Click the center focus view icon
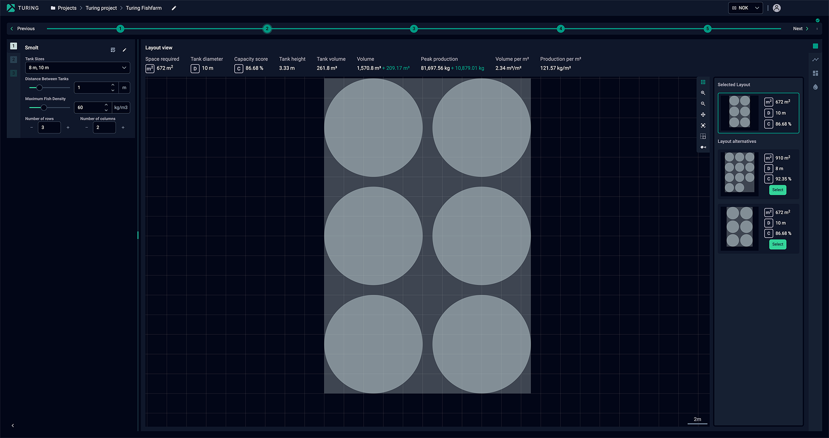Viewport: 829px width, 438px height. click(703, 125)
